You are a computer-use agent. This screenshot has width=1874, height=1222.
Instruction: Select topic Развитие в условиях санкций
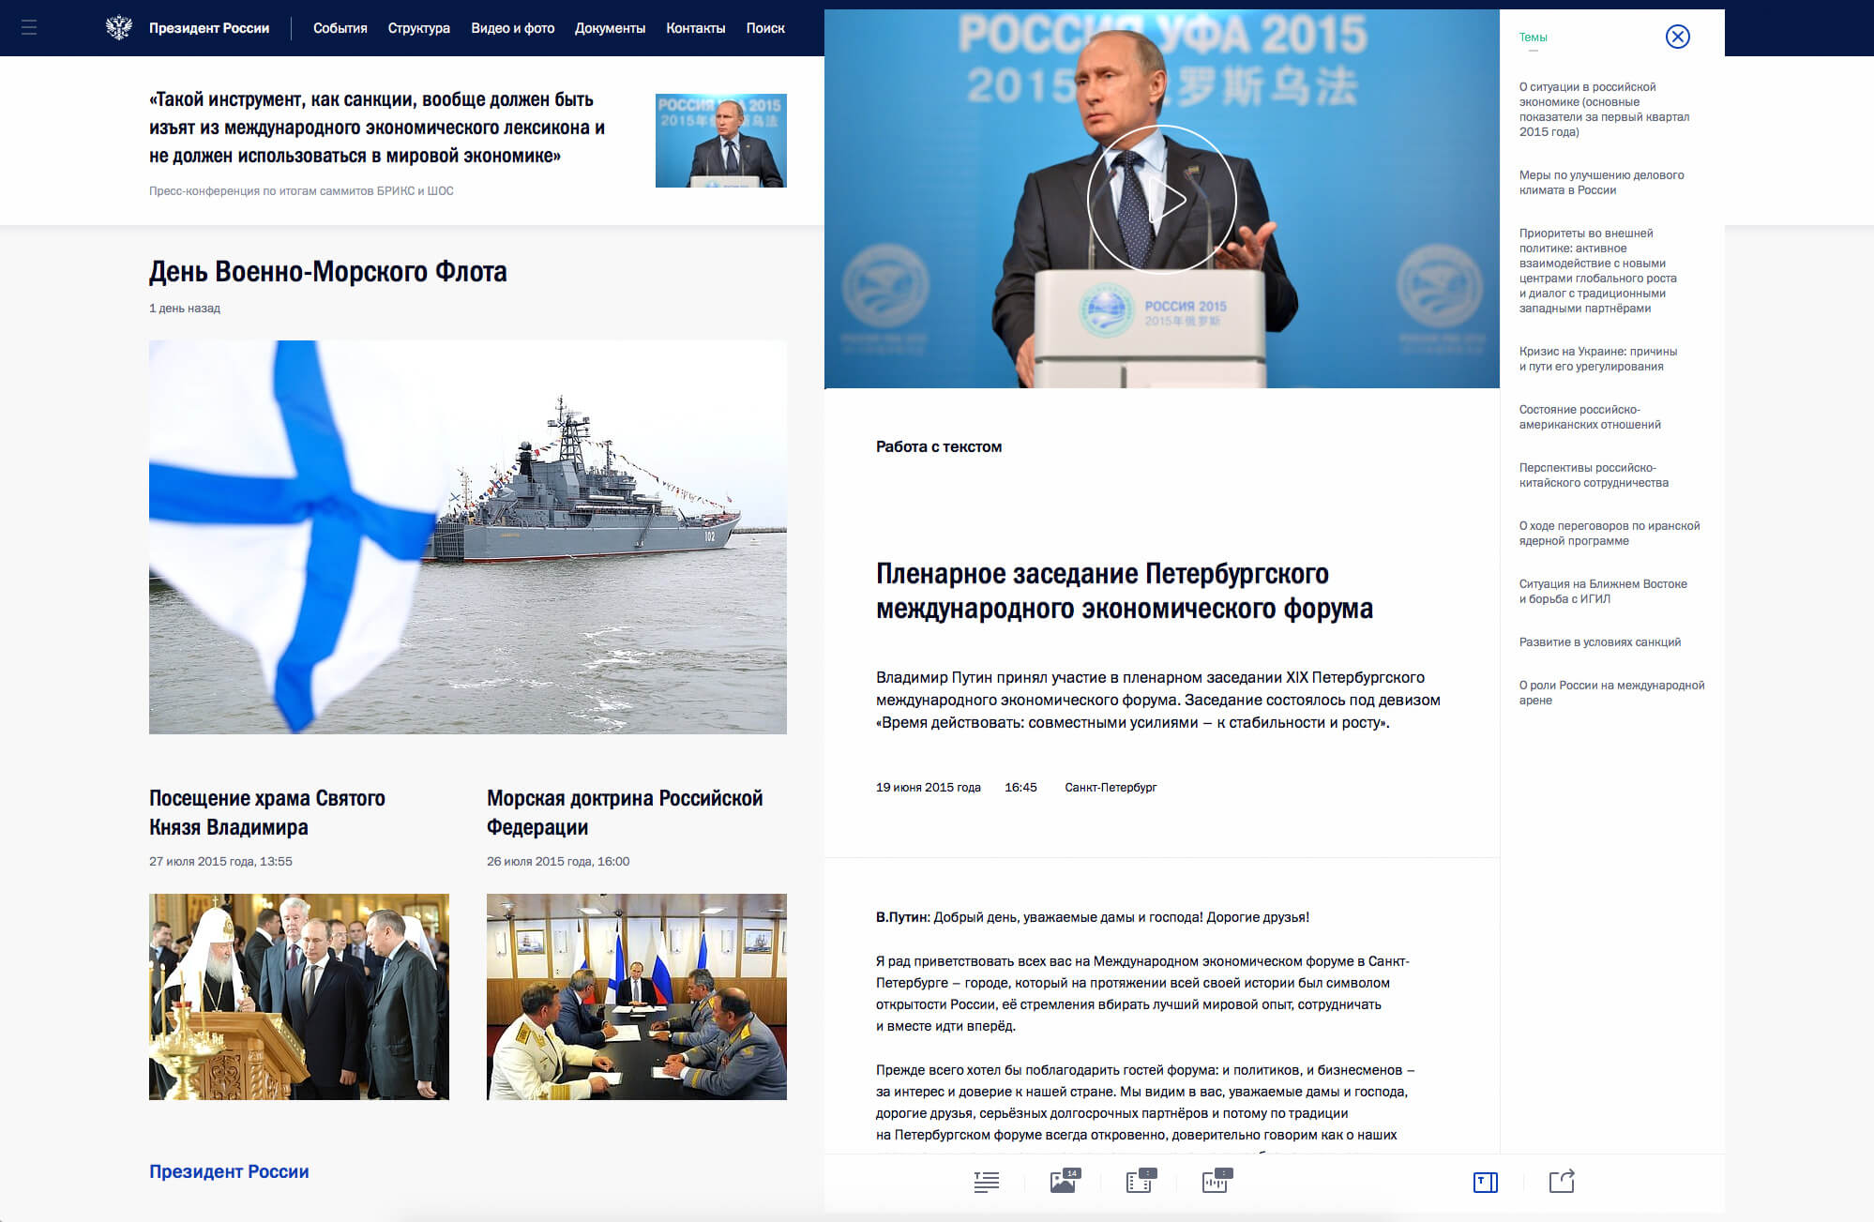pos(1599,642)
